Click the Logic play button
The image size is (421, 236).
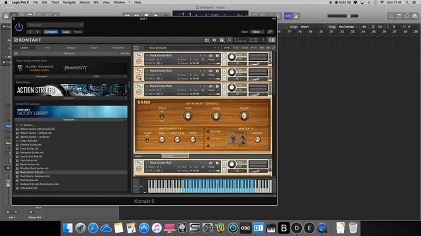click(x=156, y=15)
